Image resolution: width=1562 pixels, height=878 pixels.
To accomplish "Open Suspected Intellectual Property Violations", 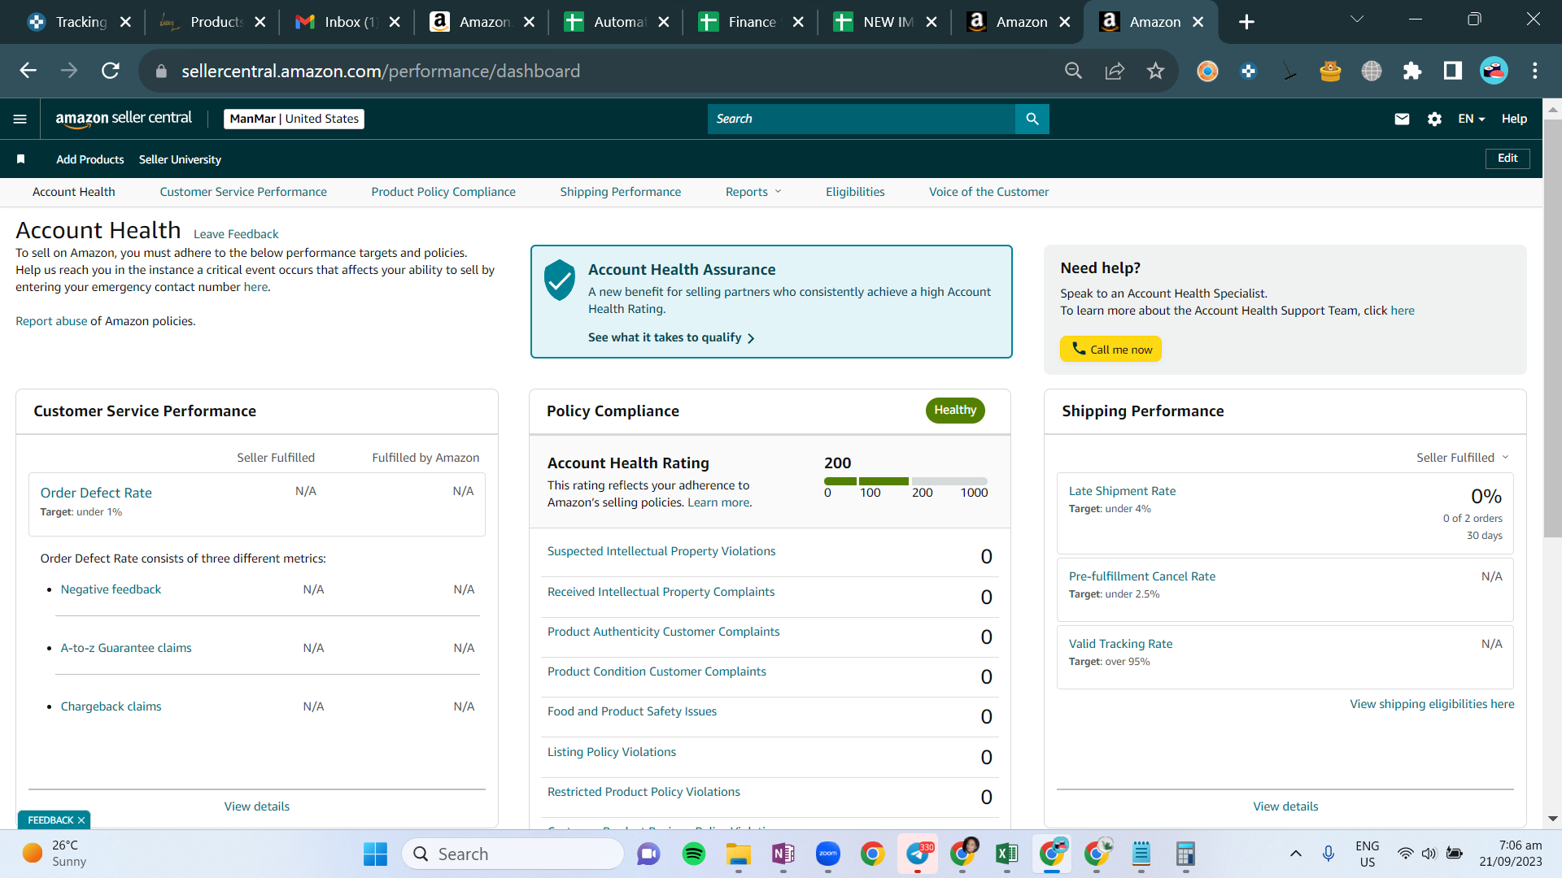I will tap(661, 551).
